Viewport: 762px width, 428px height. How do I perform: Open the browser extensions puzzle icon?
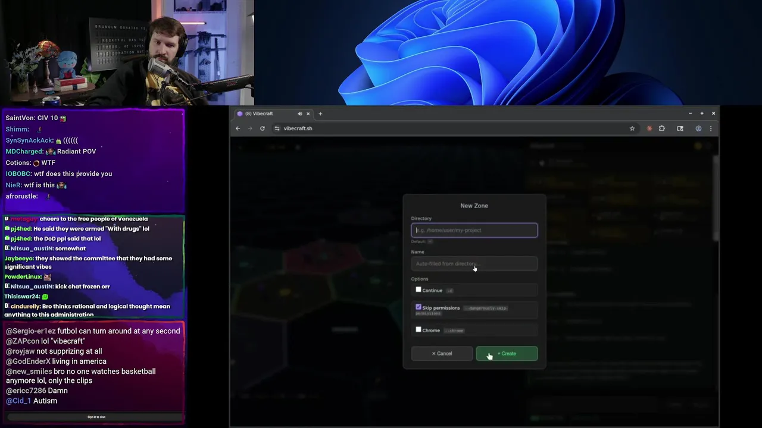[661, 128]
